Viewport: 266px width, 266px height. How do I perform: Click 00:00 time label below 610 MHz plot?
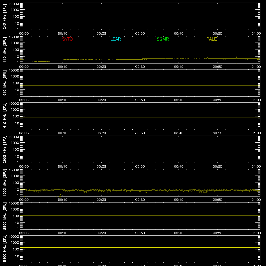click(24, 100)
